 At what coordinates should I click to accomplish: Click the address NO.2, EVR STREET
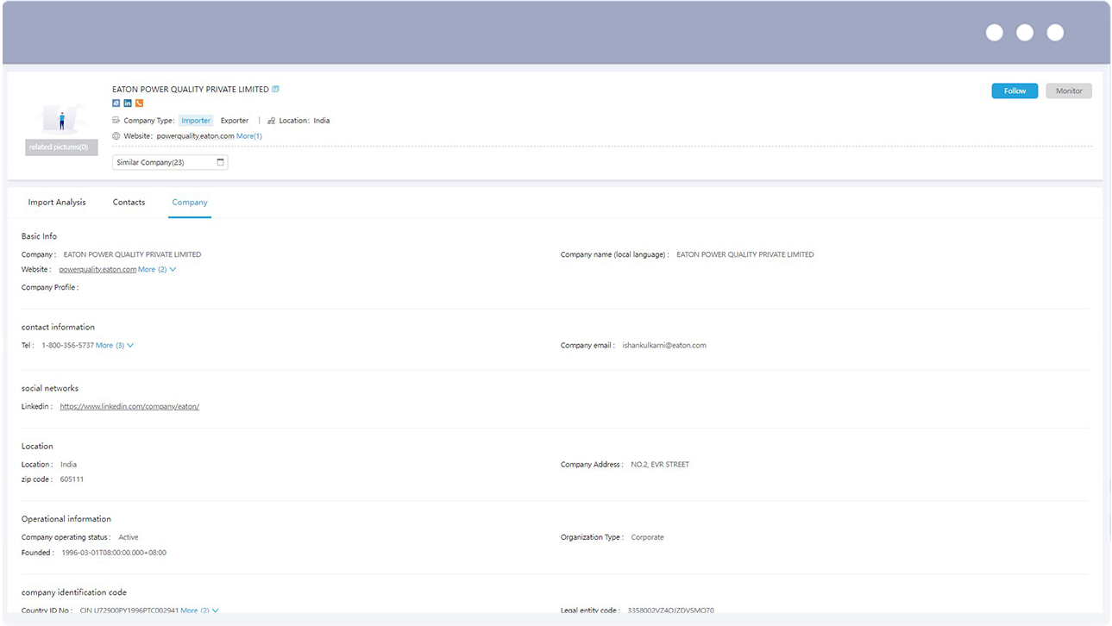(660, 465)
